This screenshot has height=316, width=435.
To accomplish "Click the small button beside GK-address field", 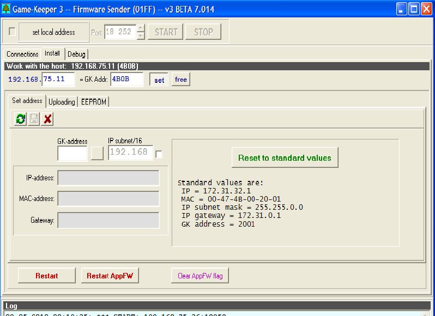I will 97,153.
